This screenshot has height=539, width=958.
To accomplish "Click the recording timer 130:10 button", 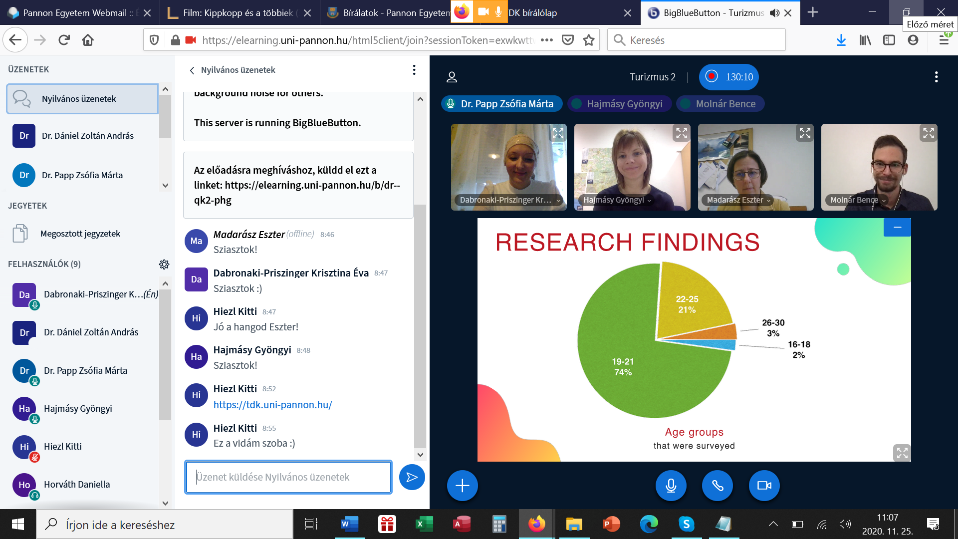I will click(729, 77).
